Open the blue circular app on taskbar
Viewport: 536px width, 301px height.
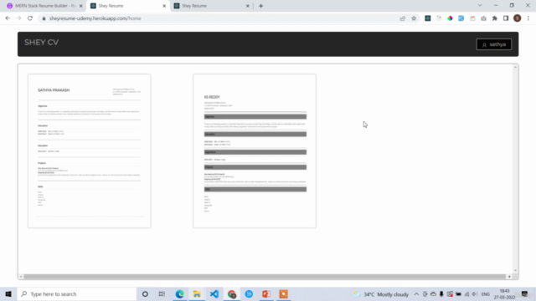click(x=249, y=293)
